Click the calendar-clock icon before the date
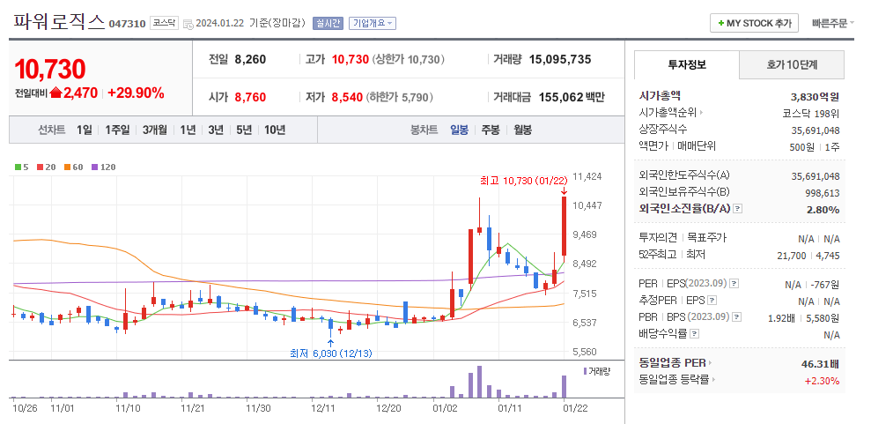The width and height of the screenshot is (871, 424). pos(188,24)
